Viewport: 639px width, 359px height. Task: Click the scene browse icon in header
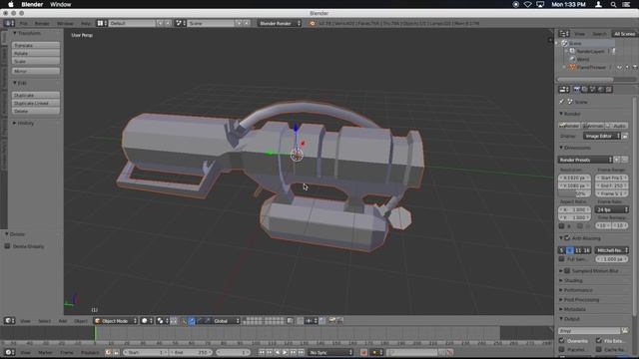pos(181,23)
